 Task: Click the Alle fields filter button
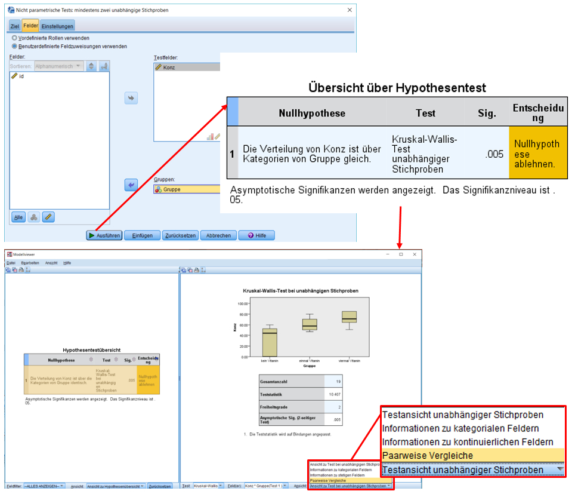click(x=19, y=217)
